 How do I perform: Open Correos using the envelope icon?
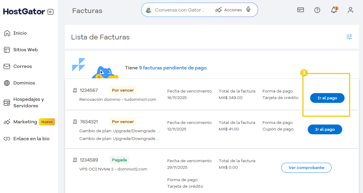7,66
